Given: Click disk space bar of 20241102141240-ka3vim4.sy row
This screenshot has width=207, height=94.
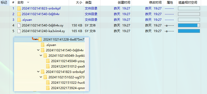Looking at the screenshot, I should coord(189,31).
